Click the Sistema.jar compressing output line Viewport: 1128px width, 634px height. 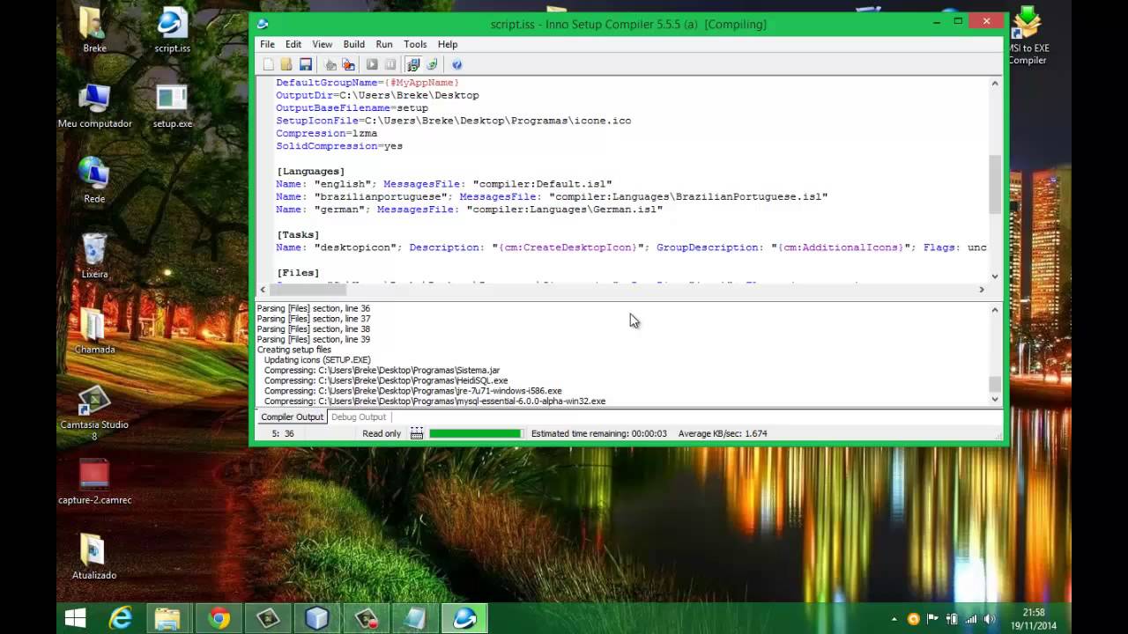pyautogui.click(x=382, y=370)
